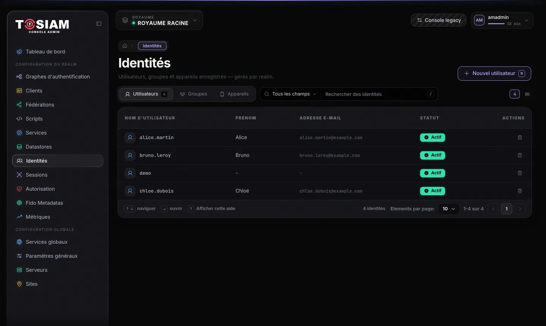Click trash icon in the chloe.dubois row
The height and width of the screenshot is (326, 546).
[520, 191]
